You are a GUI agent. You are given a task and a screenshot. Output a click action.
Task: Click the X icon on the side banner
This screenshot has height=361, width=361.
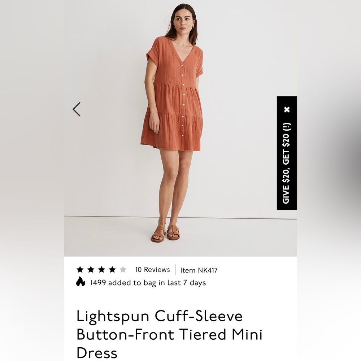286,110
